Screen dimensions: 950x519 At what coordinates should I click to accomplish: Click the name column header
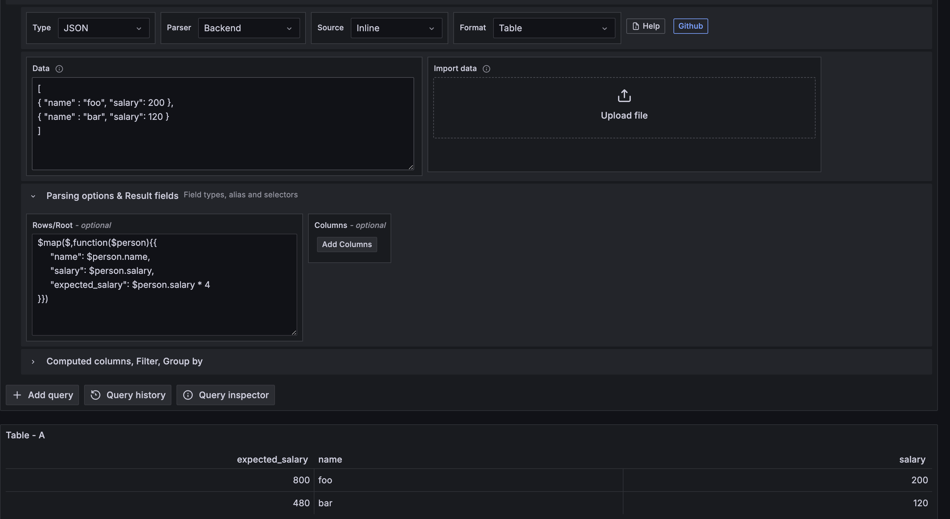(330, 459)
